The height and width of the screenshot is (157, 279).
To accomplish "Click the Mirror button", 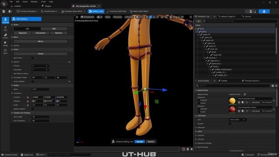I will (41, 41).
